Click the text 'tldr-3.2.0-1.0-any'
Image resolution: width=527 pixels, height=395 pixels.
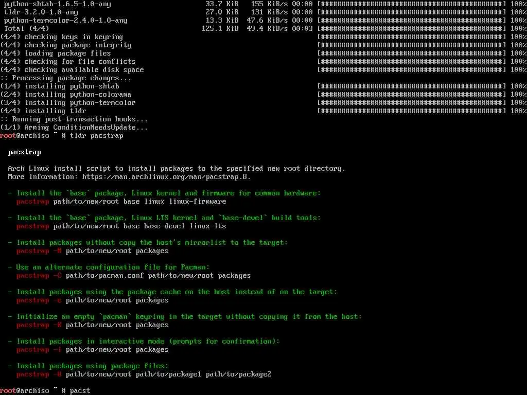coord(41,12)
